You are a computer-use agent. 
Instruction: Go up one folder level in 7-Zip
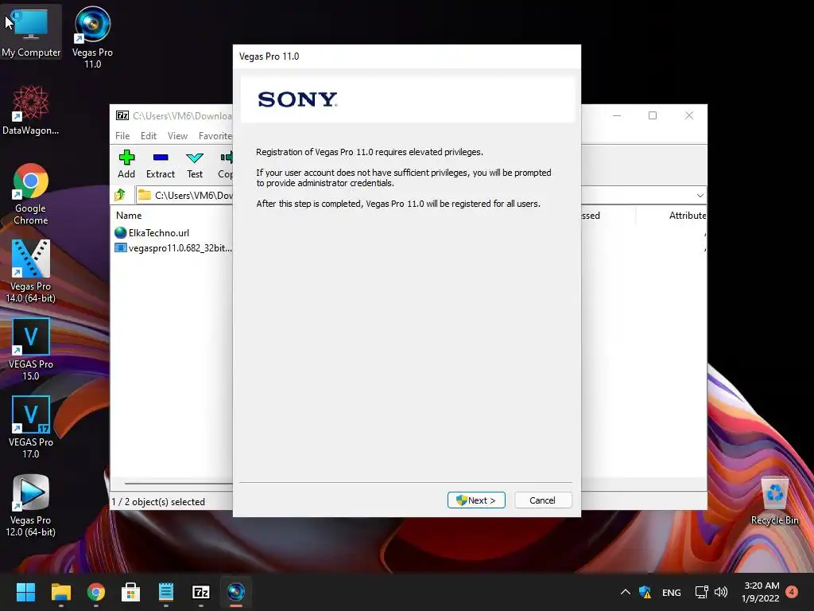coord(121,195)
